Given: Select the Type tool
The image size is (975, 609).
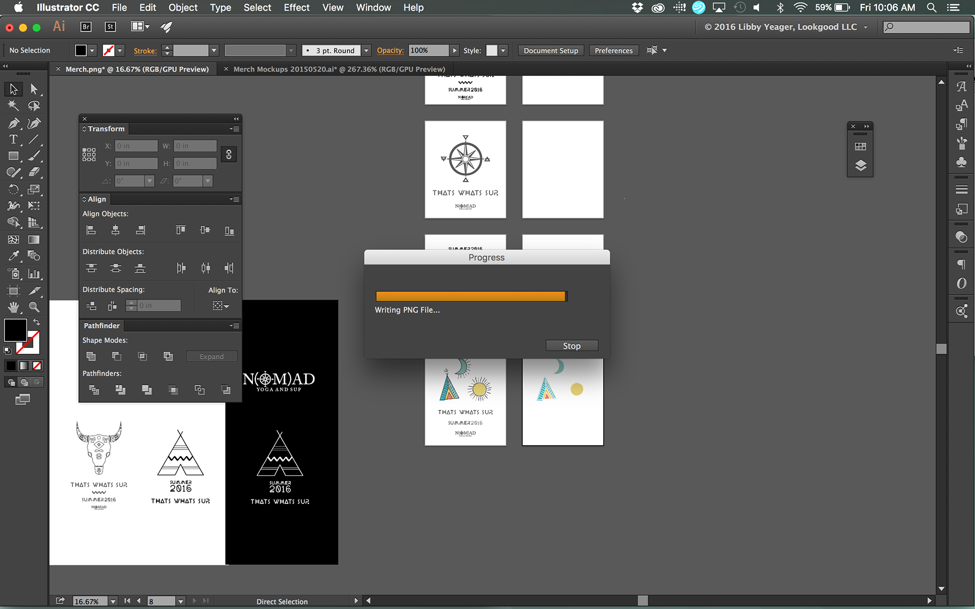Looking at the screenshot, I should [13, 140].
